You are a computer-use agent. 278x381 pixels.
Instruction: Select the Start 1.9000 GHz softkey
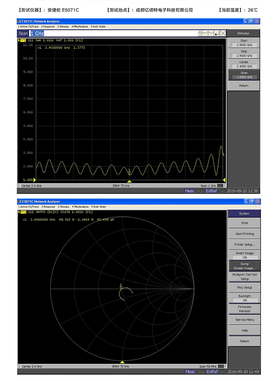pyautogui.click(x=244, y=43)
